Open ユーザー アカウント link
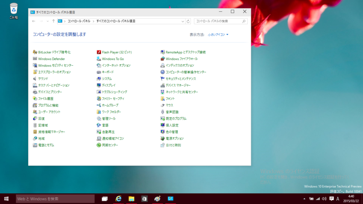This screenshot has height=204, width=363. [49, 112]
